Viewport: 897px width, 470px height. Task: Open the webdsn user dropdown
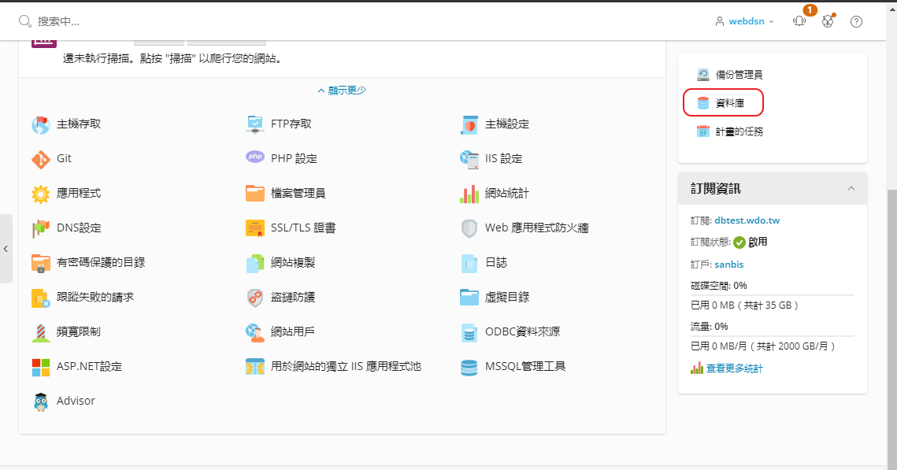pos(744,21)
